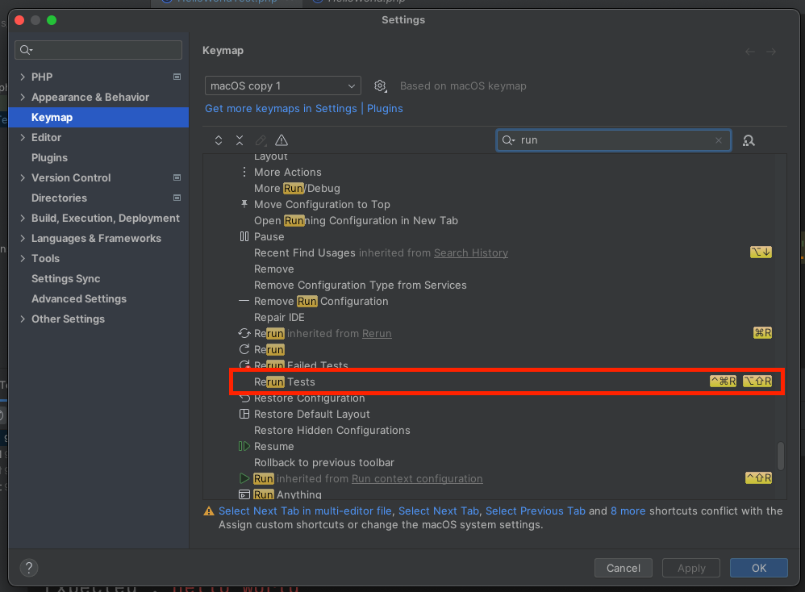Expand the Tools settings section
The image size is (805, 592).
point(23,258)
